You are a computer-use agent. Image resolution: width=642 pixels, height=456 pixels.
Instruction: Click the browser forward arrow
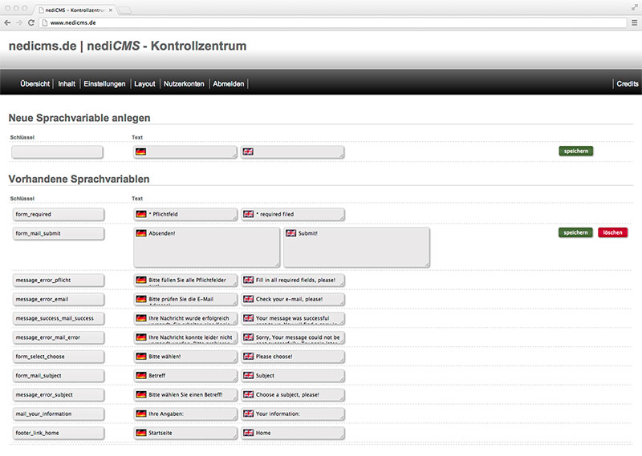19,23
